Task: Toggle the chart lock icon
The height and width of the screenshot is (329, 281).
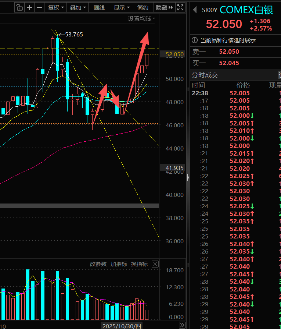Action: [x=19, y=8]
